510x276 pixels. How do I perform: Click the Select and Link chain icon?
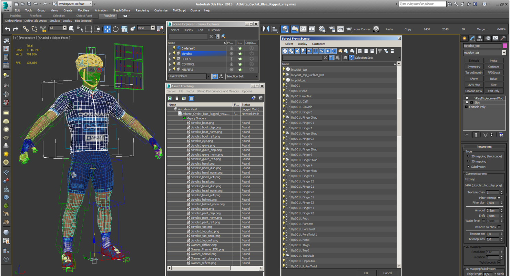26,29
